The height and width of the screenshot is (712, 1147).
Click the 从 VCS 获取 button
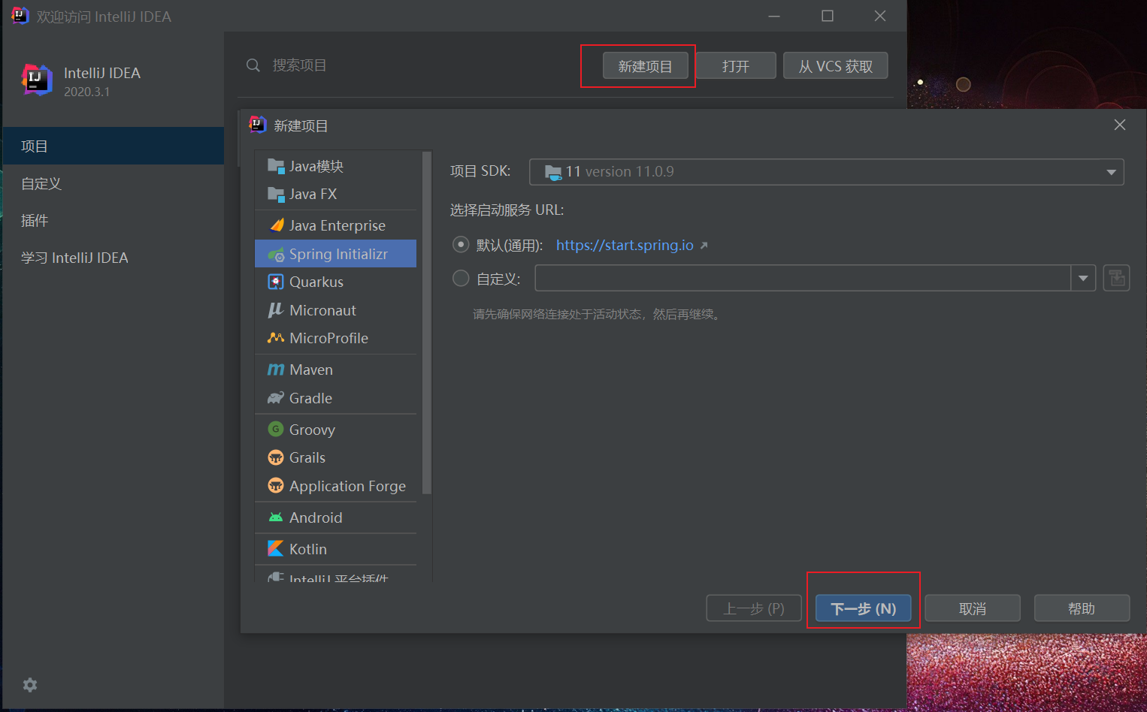836,66
